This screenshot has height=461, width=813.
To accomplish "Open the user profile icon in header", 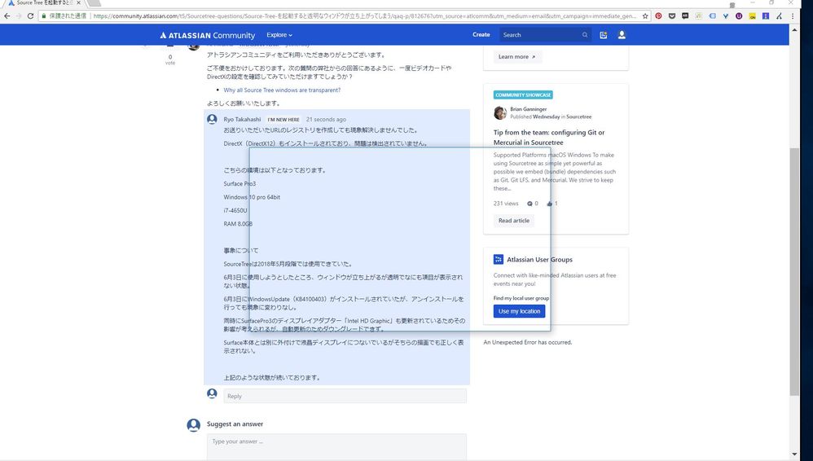I will (x=622, y=35).
